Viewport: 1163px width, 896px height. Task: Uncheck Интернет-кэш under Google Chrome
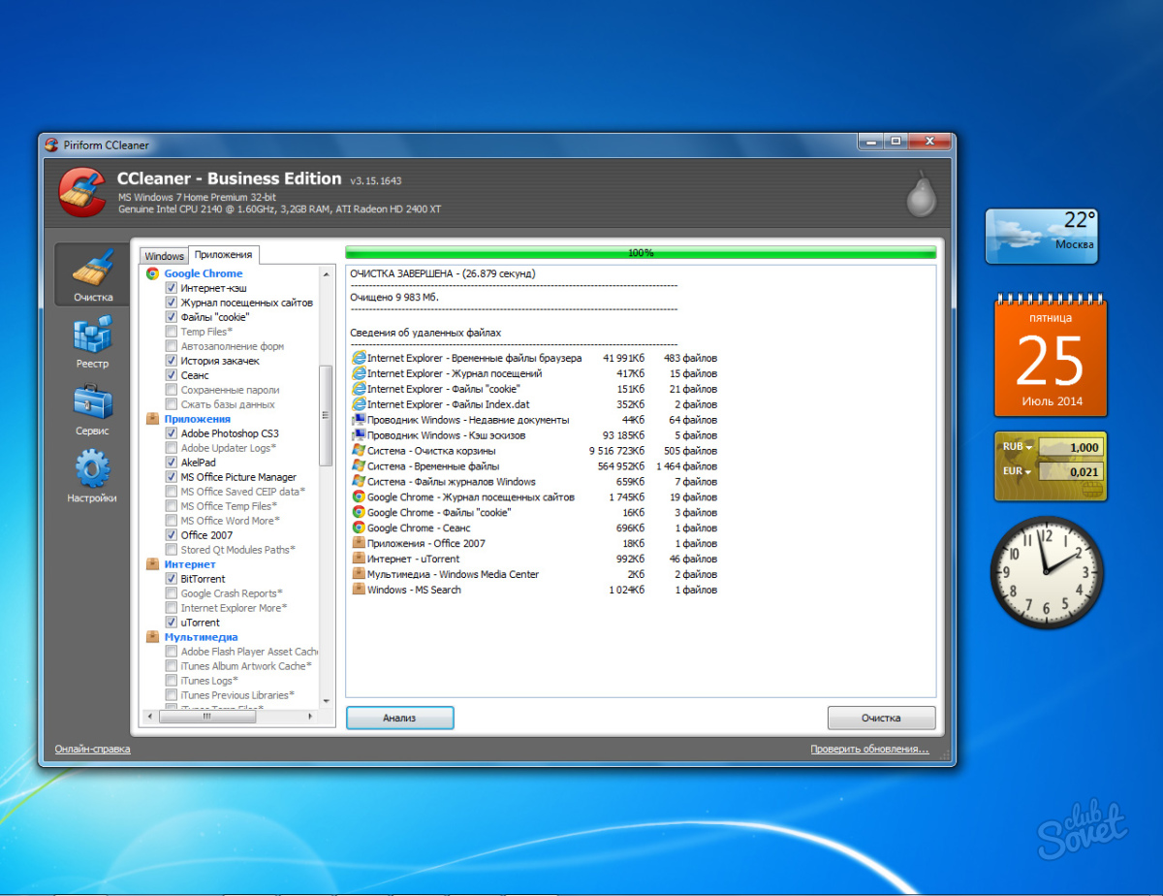tap(172, 288)
